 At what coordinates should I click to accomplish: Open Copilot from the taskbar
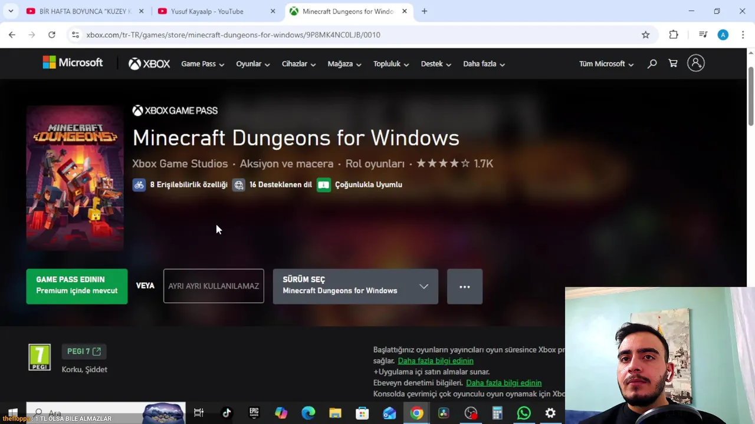281,413
